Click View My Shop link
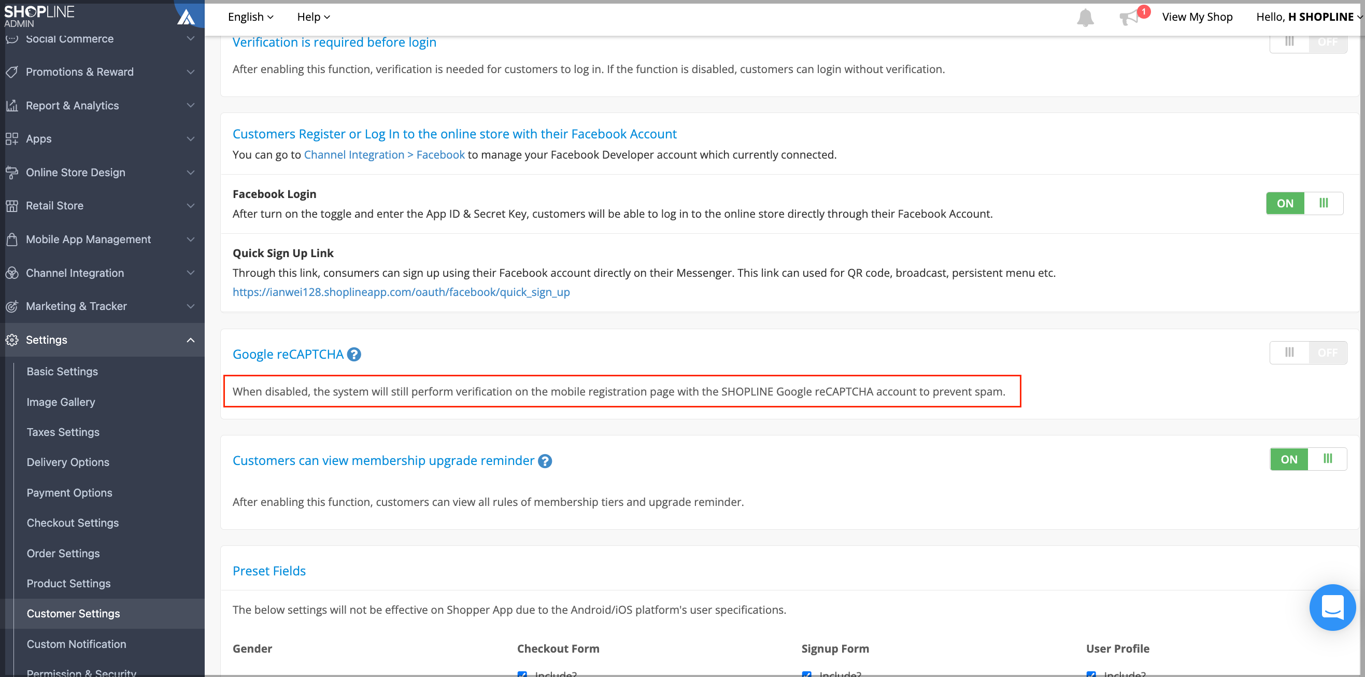The width and height of the screenshot is (1365, 677). click(x=1197, y=17)
